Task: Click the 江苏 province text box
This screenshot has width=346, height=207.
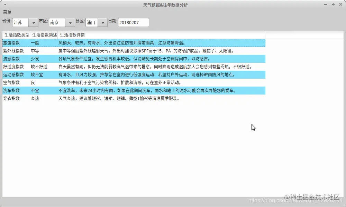Action: (20, 22)
